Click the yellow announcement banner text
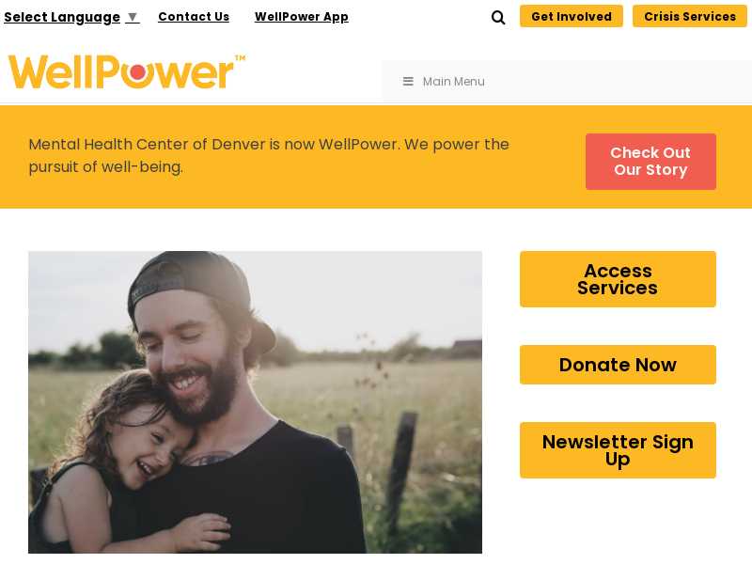752x564 pixels. pyautogui.click(x=269, y=155)
